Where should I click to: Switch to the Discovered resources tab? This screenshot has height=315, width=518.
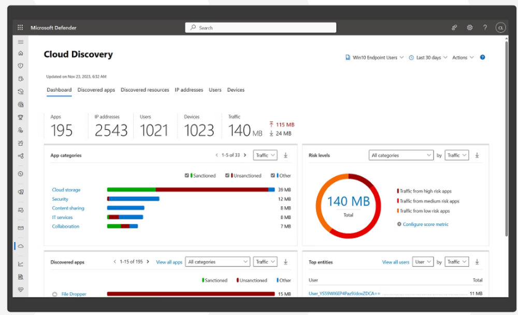point(145,90)
